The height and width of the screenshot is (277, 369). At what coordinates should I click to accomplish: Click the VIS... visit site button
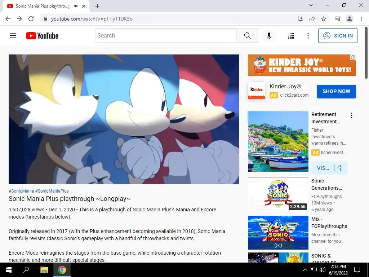(x=329, y=168)
